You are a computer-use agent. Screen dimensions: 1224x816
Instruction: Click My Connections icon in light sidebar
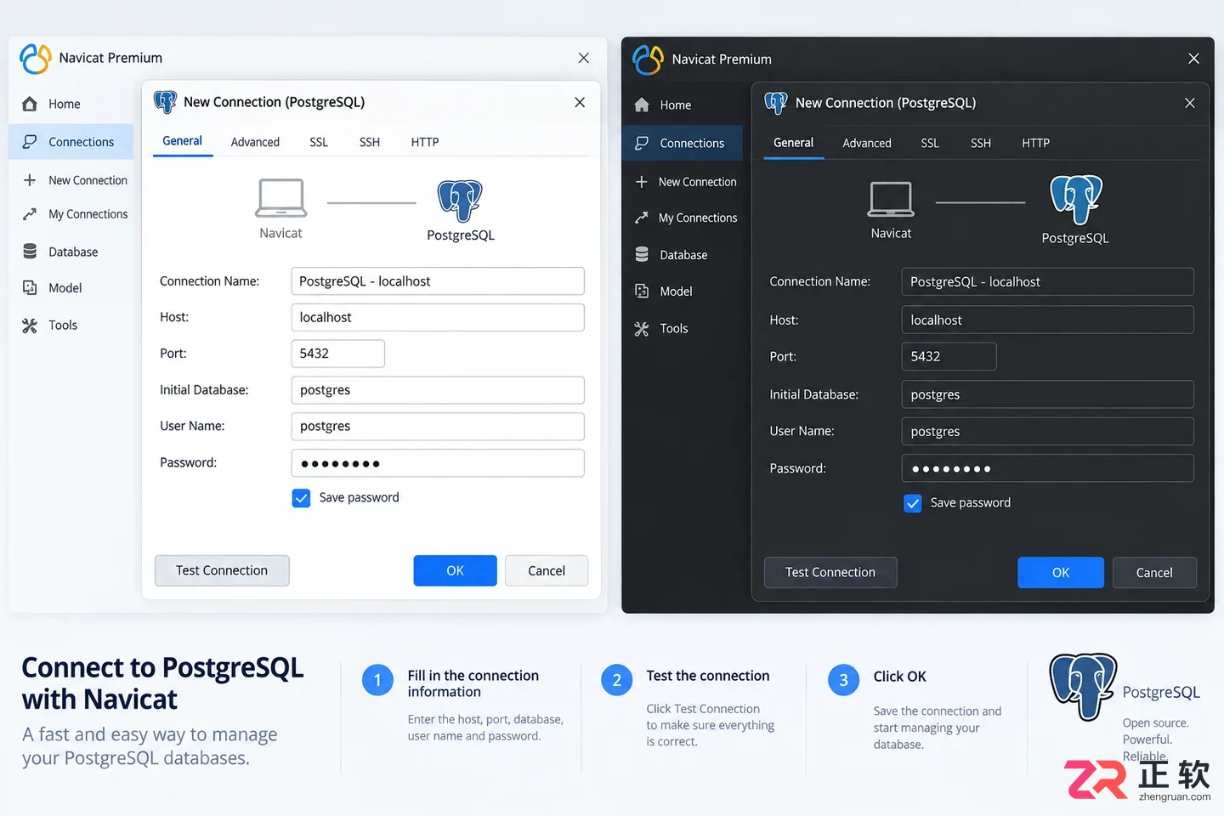coord(30,214)
